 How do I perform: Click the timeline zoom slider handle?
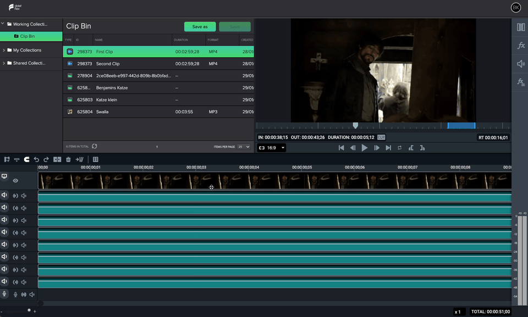[x=29, y=310]
